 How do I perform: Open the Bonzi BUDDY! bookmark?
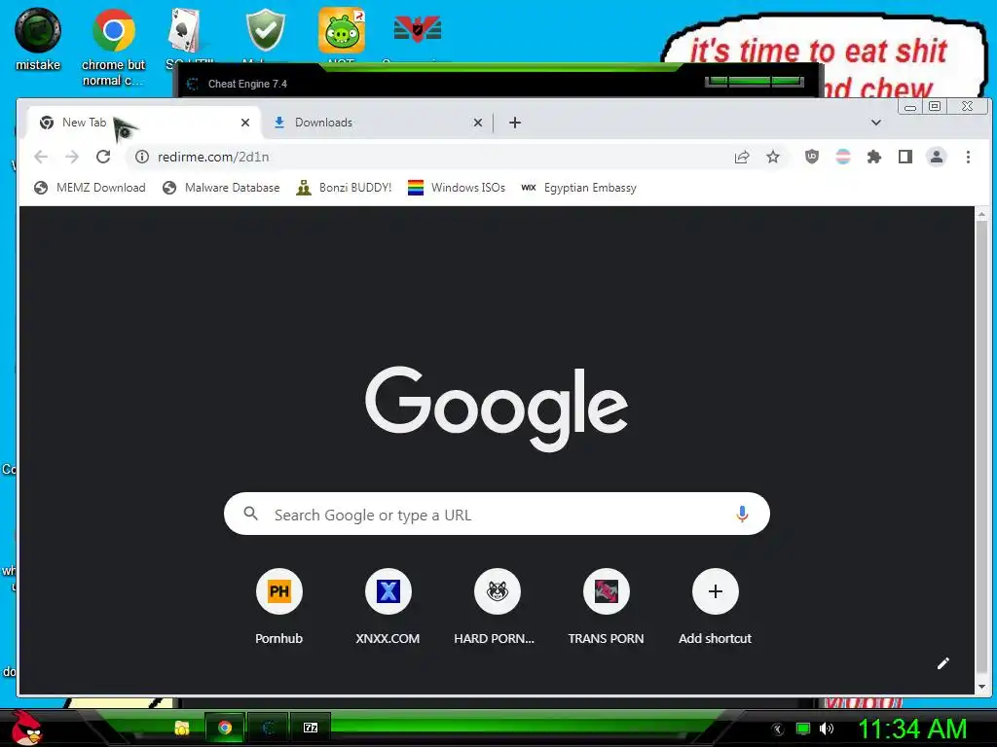[344, 188]
